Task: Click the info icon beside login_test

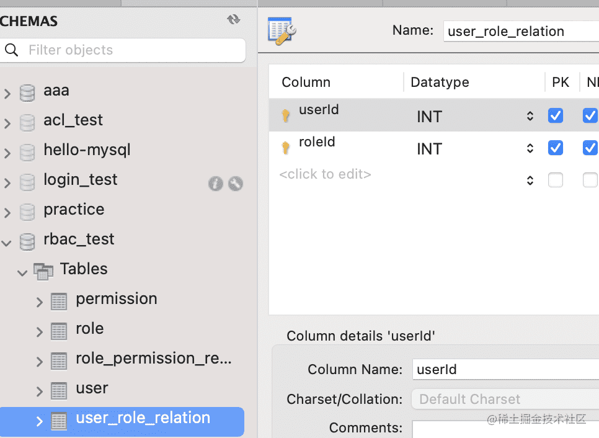Action: (215, 183)
